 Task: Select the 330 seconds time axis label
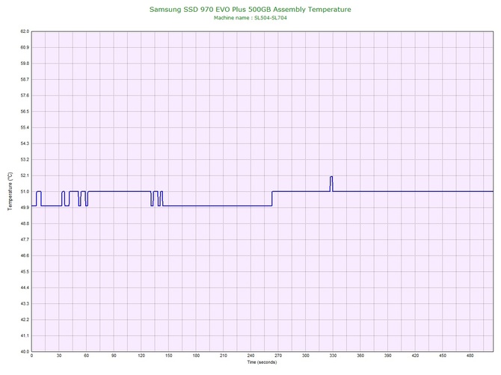pyautogui.click(x=333, y=356)
